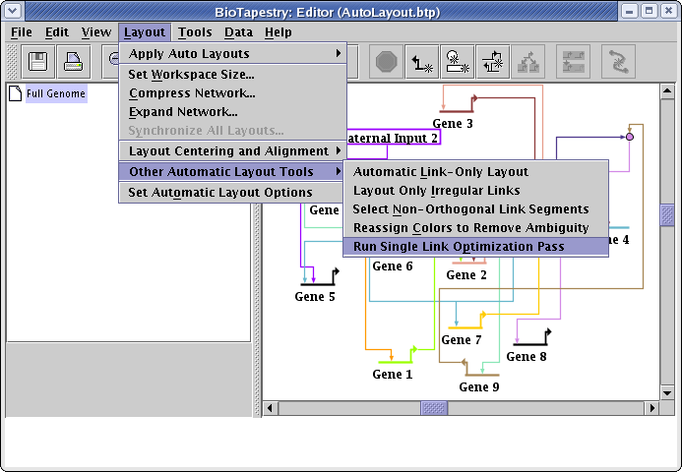This screenshot has height=472, width=682.
Task: Expand the Apply Auto Layouts submenu
Action: point(232,53)
